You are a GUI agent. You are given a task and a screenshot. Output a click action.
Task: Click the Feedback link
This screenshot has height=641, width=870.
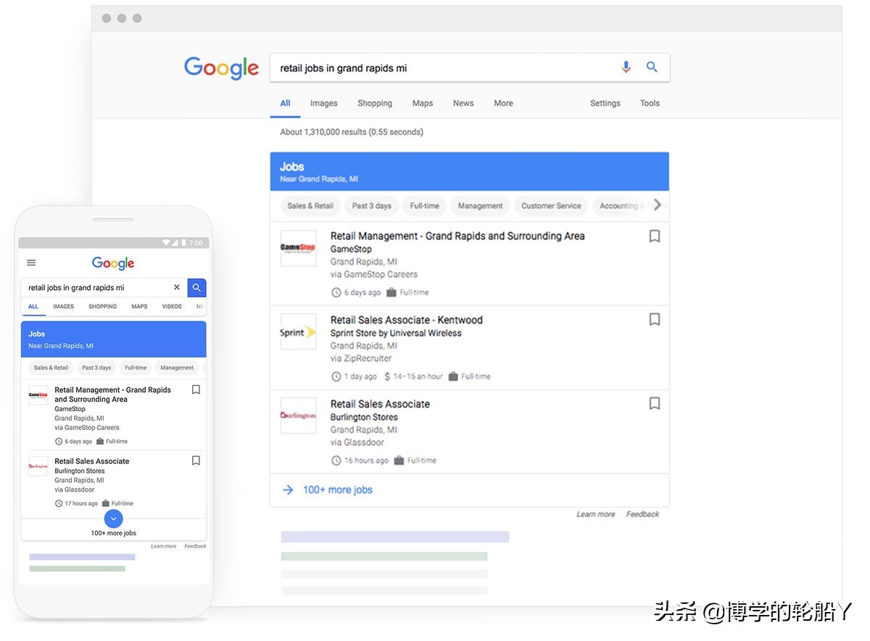tap(642, 513)
